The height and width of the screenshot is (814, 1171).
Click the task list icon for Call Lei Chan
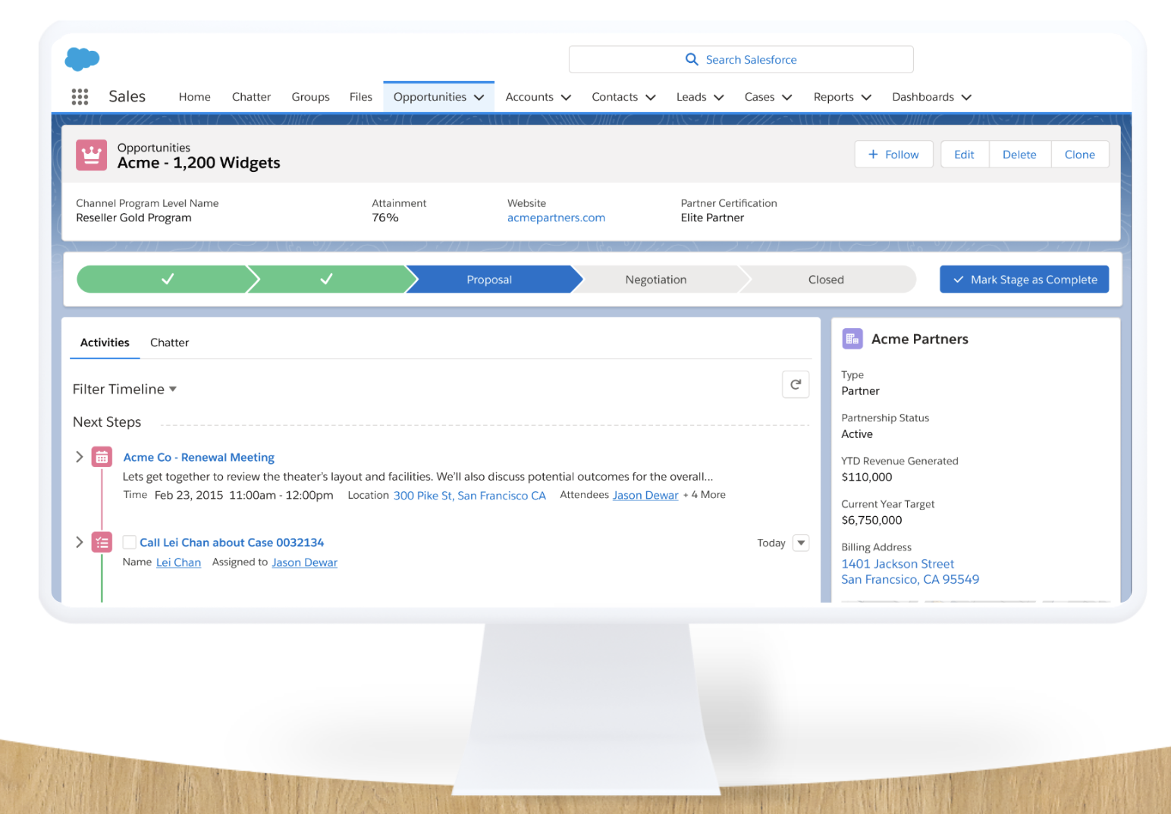tap(102, 543)
